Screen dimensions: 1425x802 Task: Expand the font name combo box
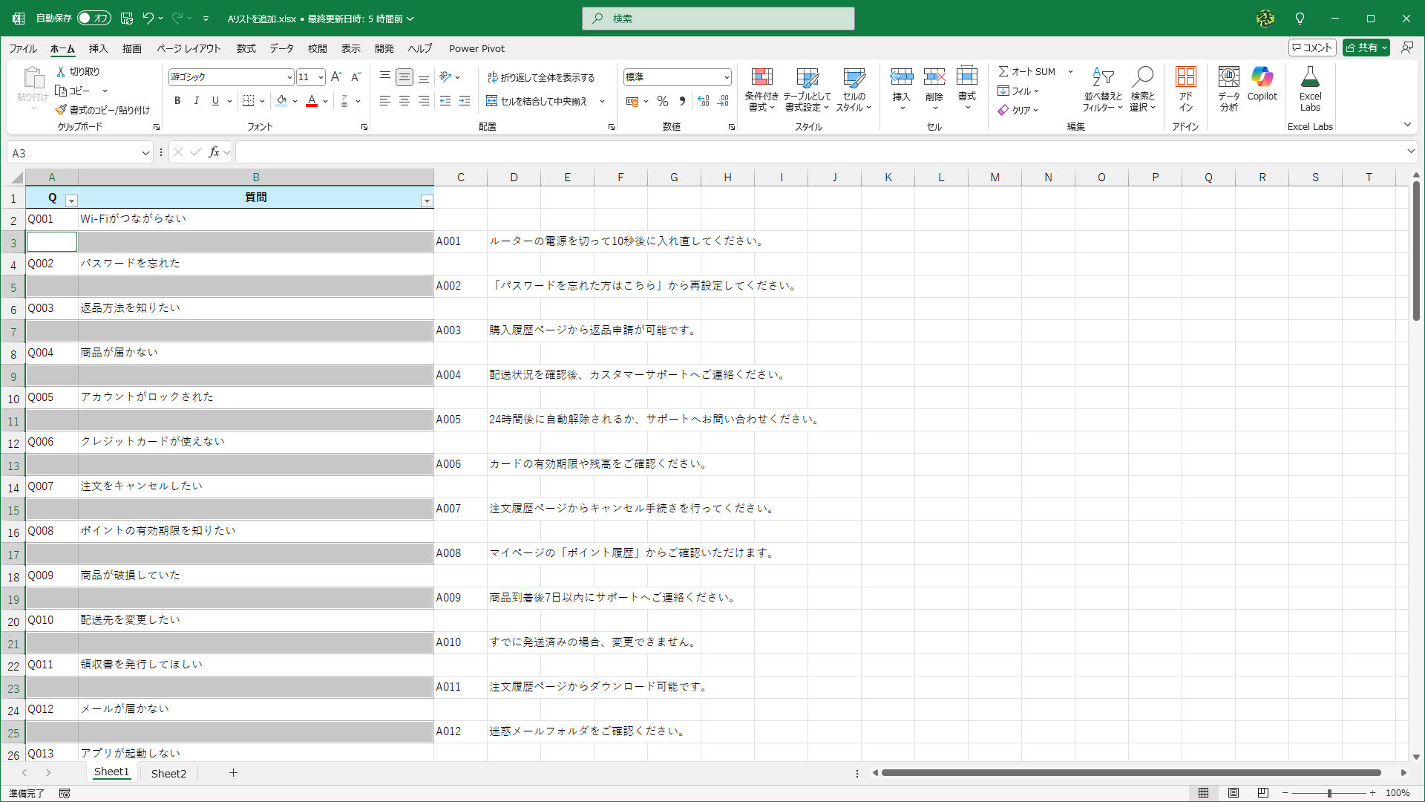[x=289, y=77]
